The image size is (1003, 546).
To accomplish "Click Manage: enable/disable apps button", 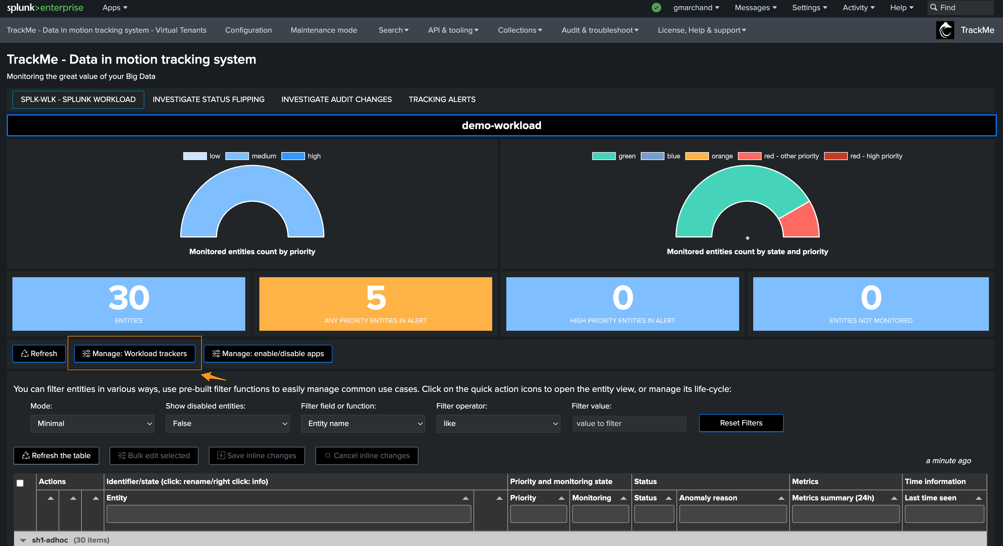I will click(268, 353).
